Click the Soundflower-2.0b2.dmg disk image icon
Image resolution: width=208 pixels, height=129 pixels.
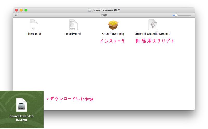click(22, 105)
